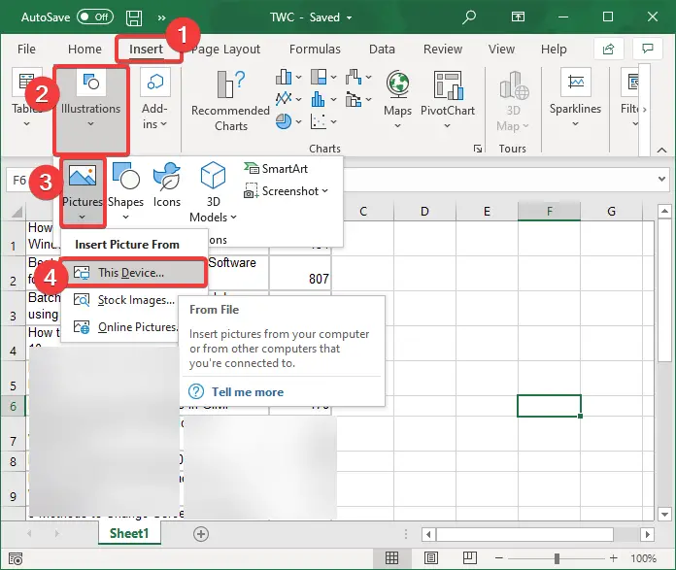Click the Maps chart icon

pyautogui.click(x=397, y=84)
